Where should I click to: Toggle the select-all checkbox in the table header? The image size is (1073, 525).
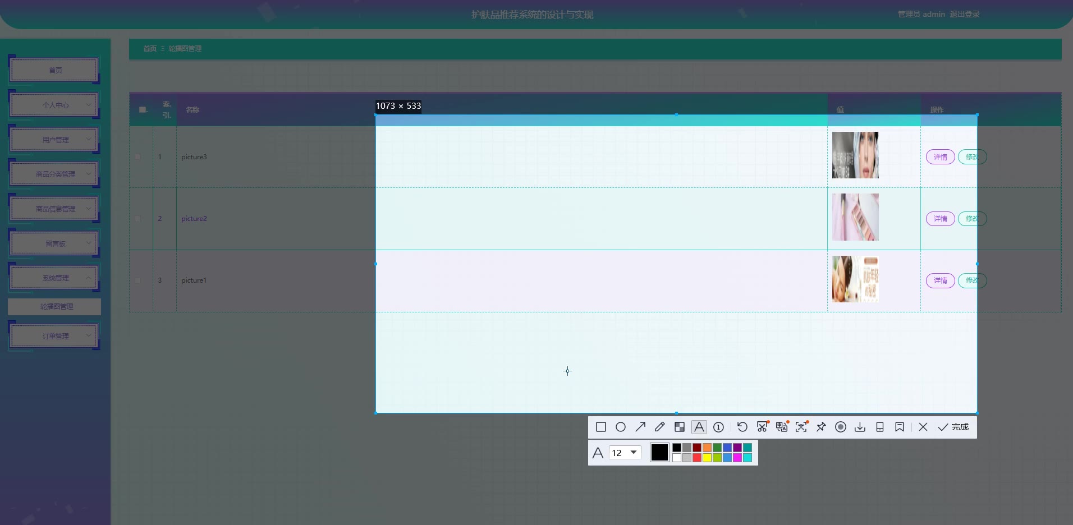pyautogui.click(x=143, y=109)
